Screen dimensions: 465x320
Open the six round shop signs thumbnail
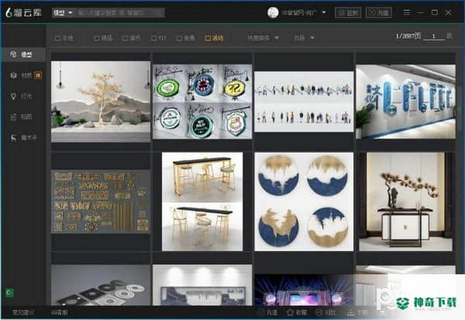coord(202,102)
